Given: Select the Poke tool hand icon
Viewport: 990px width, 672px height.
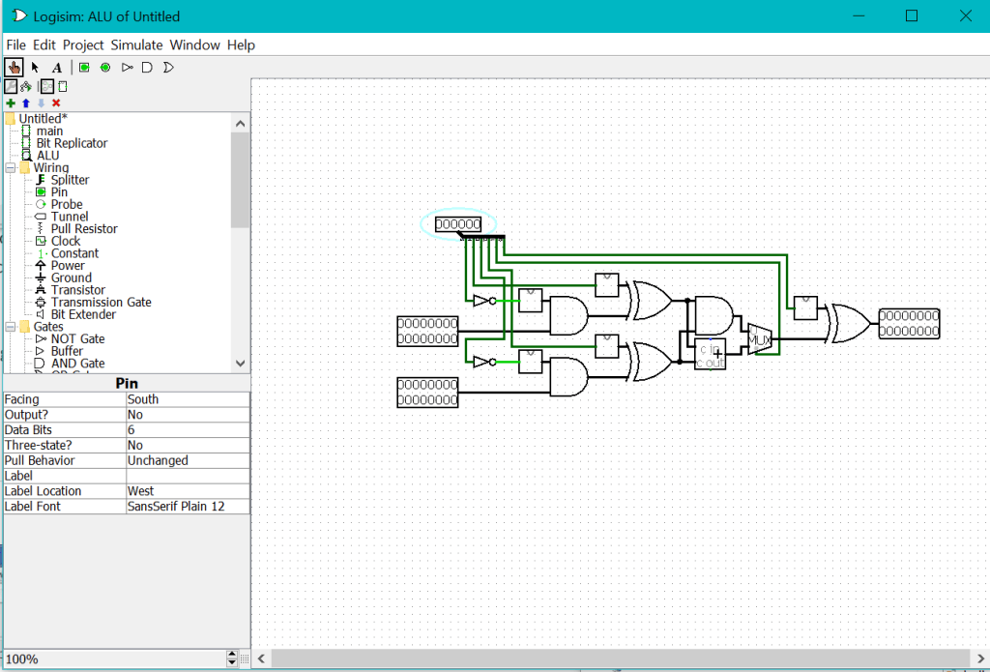Looking at the screenshot, I should tap(14, 68).
